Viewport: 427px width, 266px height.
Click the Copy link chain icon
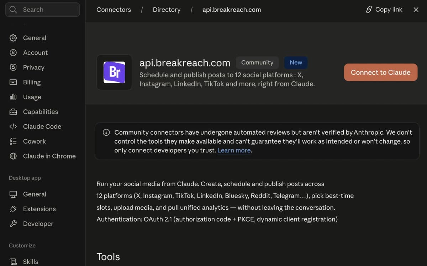pos(369,10)
